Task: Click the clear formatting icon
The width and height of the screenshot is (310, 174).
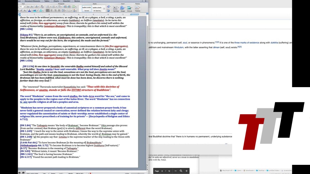Action: click(42, 6)
